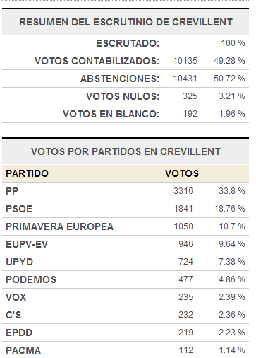Viewport: 256px width, 358px height.
Task: Select the PACMA party row
Action: pyautogui.click(x=126, y=350)
